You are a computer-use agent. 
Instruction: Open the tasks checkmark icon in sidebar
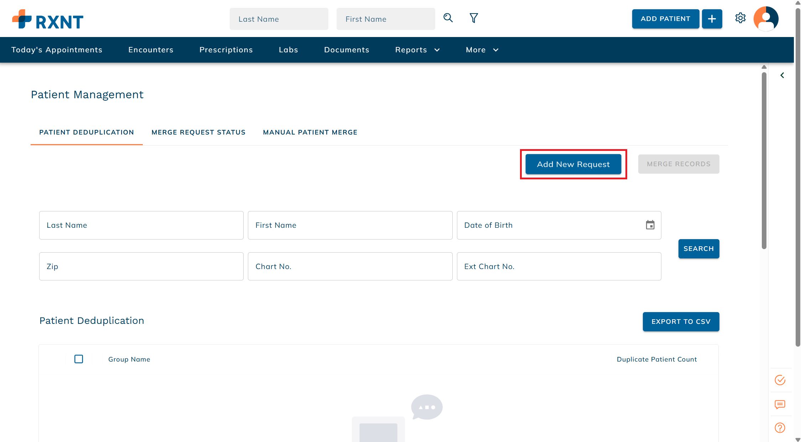780,380
